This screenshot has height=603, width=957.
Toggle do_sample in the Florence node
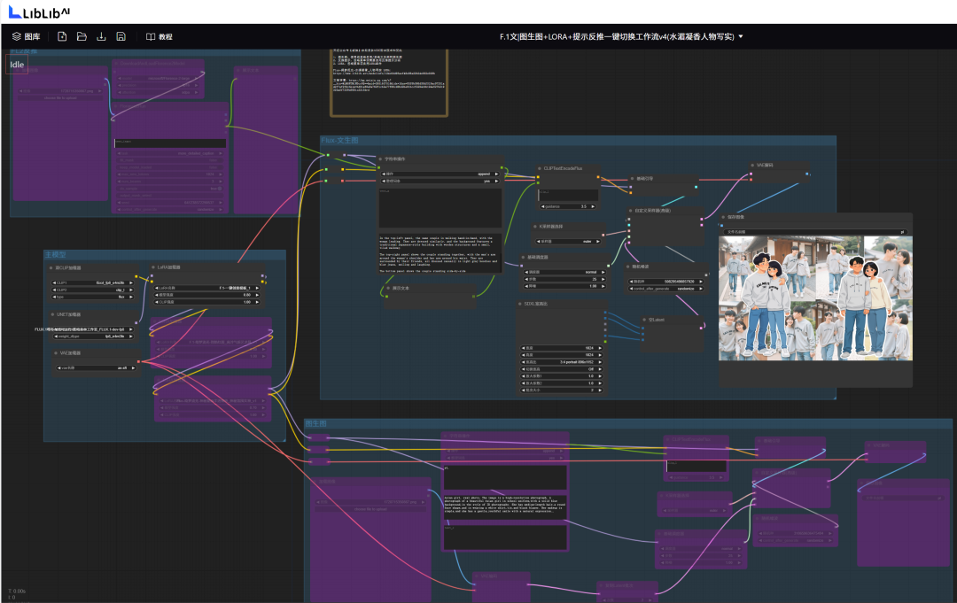169,189
